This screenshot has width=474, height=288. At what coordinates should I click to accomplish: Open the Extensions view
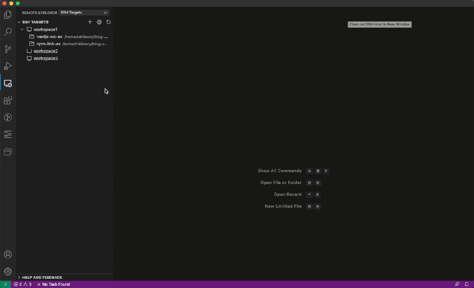7,100
